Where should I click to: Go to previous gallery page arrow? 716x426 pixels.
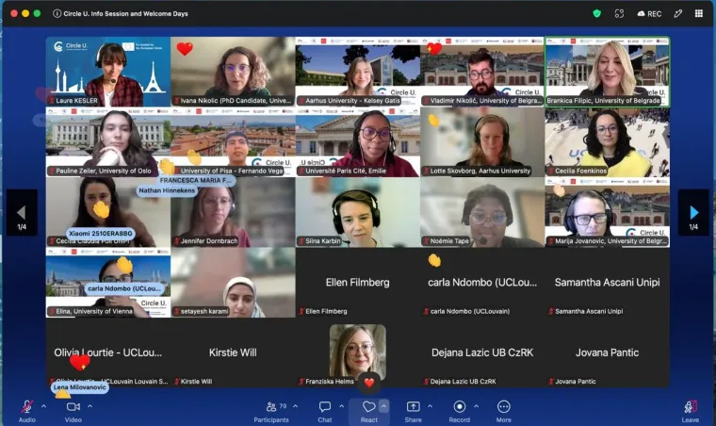(x=22, y=212)
